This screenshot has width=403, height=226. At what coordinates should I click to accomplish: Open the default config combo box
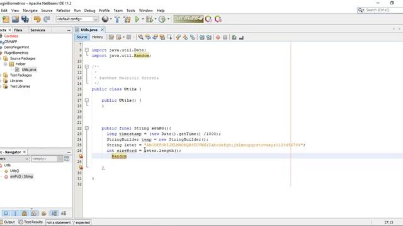77,19
